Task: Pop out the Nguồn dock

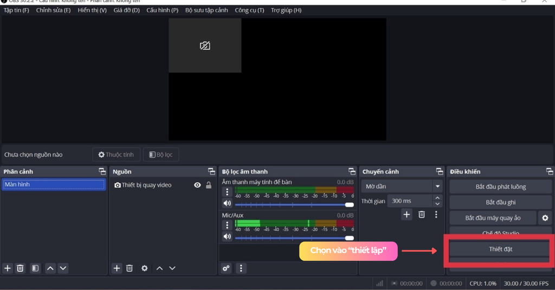Action: point(212,171)
